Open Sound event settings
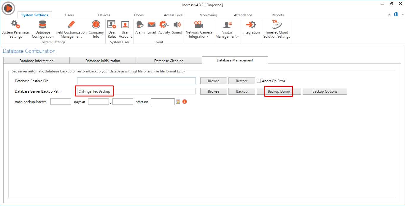Image resolution: width=405 pixels, height=206 pixels. click(177, 28)
